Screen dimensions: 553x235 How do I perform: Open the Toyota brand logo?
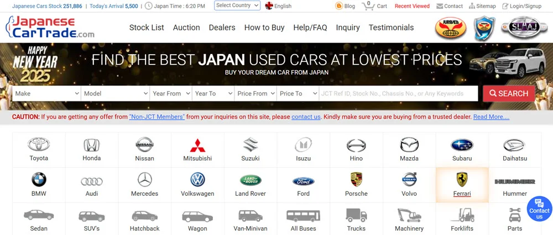click(39, 144)
